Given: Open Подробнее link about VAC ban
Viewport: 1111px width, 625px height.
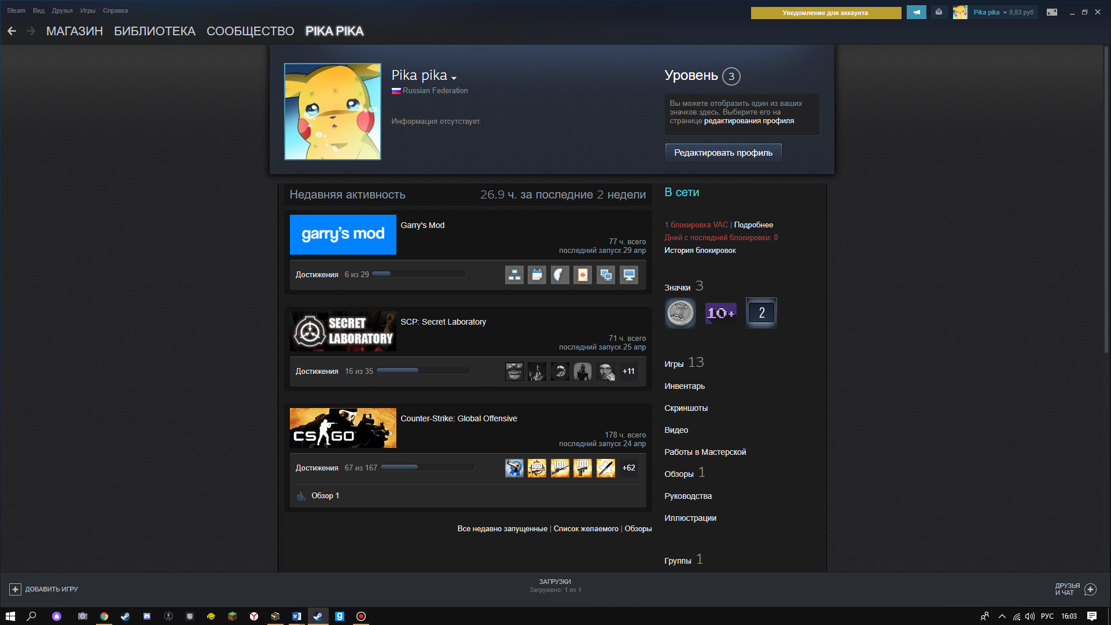Looking at the screenshot, I should click(753, 225).
